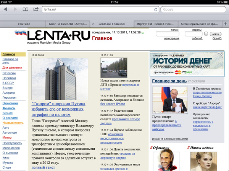Close the Lenta.ru tab with X
Viewport: 229px width, 171px height.
click(x=94, y=24)
